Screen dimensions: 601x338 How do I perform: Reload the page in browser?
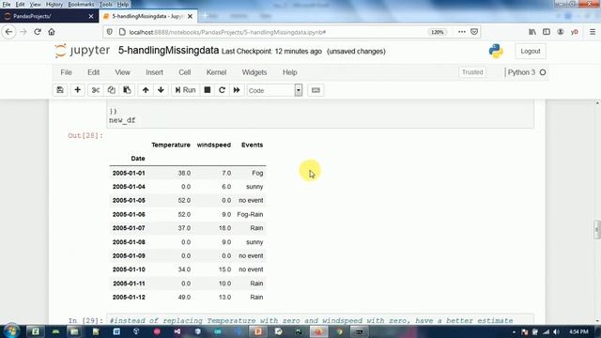coord(38,32)
